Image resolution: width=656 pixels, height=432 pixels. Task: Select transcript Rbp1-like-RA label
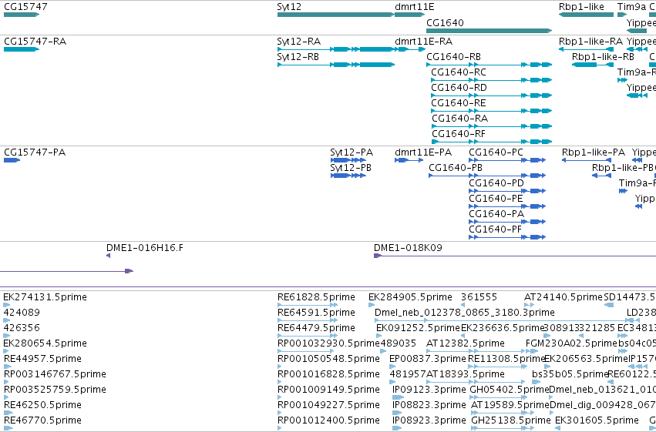[590, 42]
